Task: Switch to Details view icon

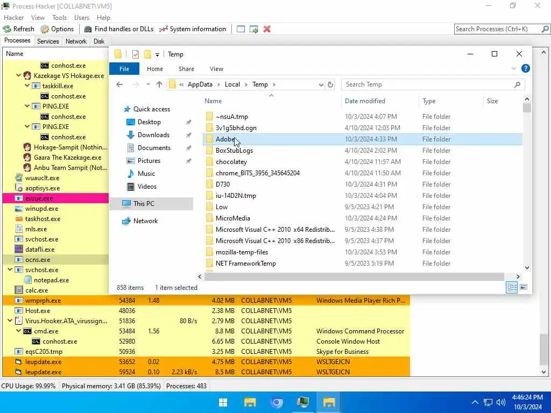Action: click(512, 288)
